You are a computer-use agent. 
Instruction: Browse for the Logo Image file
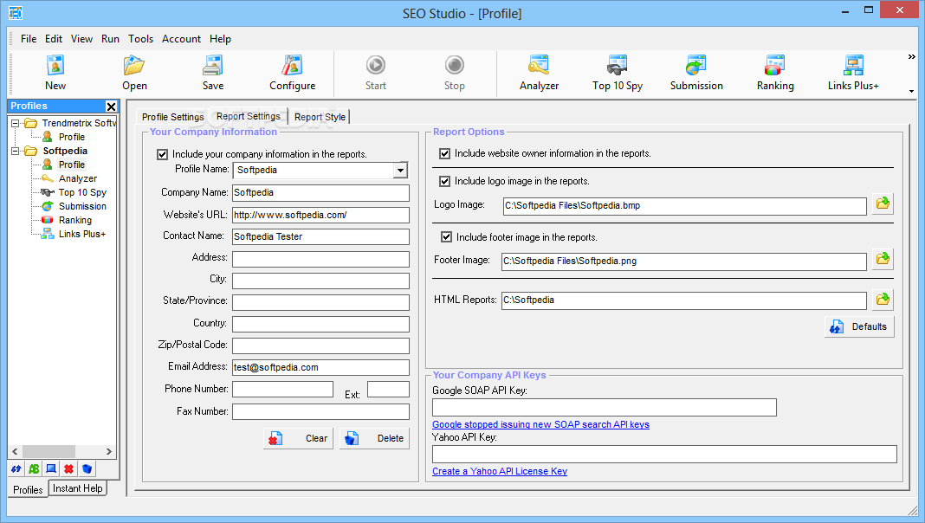click(883, 204)
